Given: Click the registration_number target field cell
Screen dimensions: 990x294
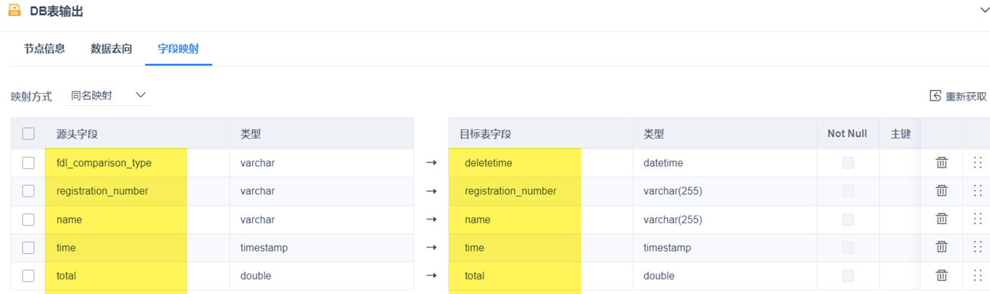Looking at the screenshot, I should pos(540,190).
